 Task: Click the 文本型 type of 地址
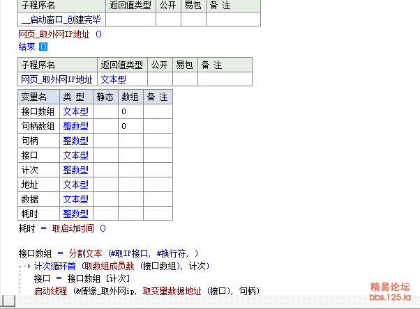point(76,184)
